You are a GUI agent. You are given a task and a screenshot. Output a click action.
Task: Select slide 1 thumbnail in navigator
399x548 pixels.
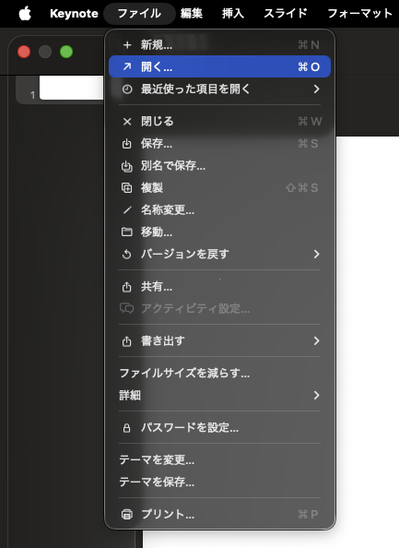[71, 88]
